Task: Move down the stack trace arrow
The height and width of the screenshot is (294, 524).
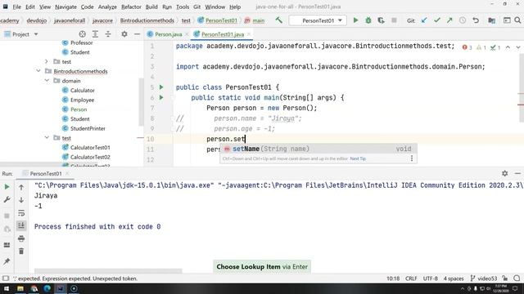Action: click(x=21, y=200)
